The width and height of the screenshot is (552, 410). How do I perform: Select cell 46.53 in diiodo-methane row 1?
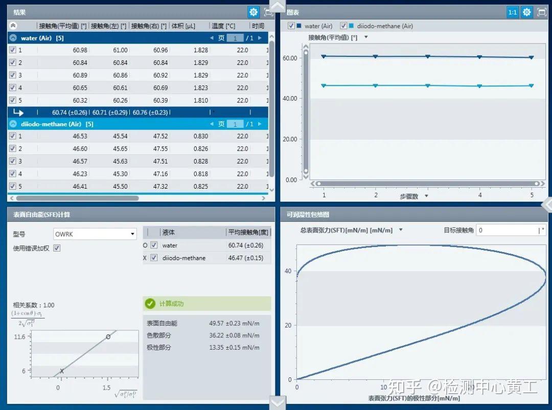[x=80, y=136]
